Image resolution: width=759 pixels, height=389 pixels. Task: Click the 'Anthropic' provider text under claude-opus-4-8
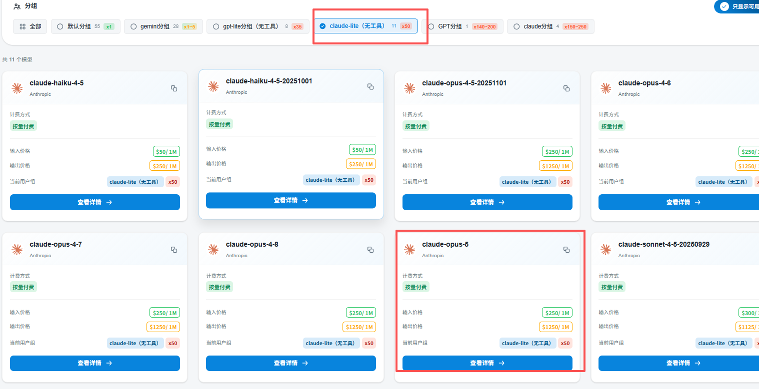pyautogui.click(x=236, y=256)
